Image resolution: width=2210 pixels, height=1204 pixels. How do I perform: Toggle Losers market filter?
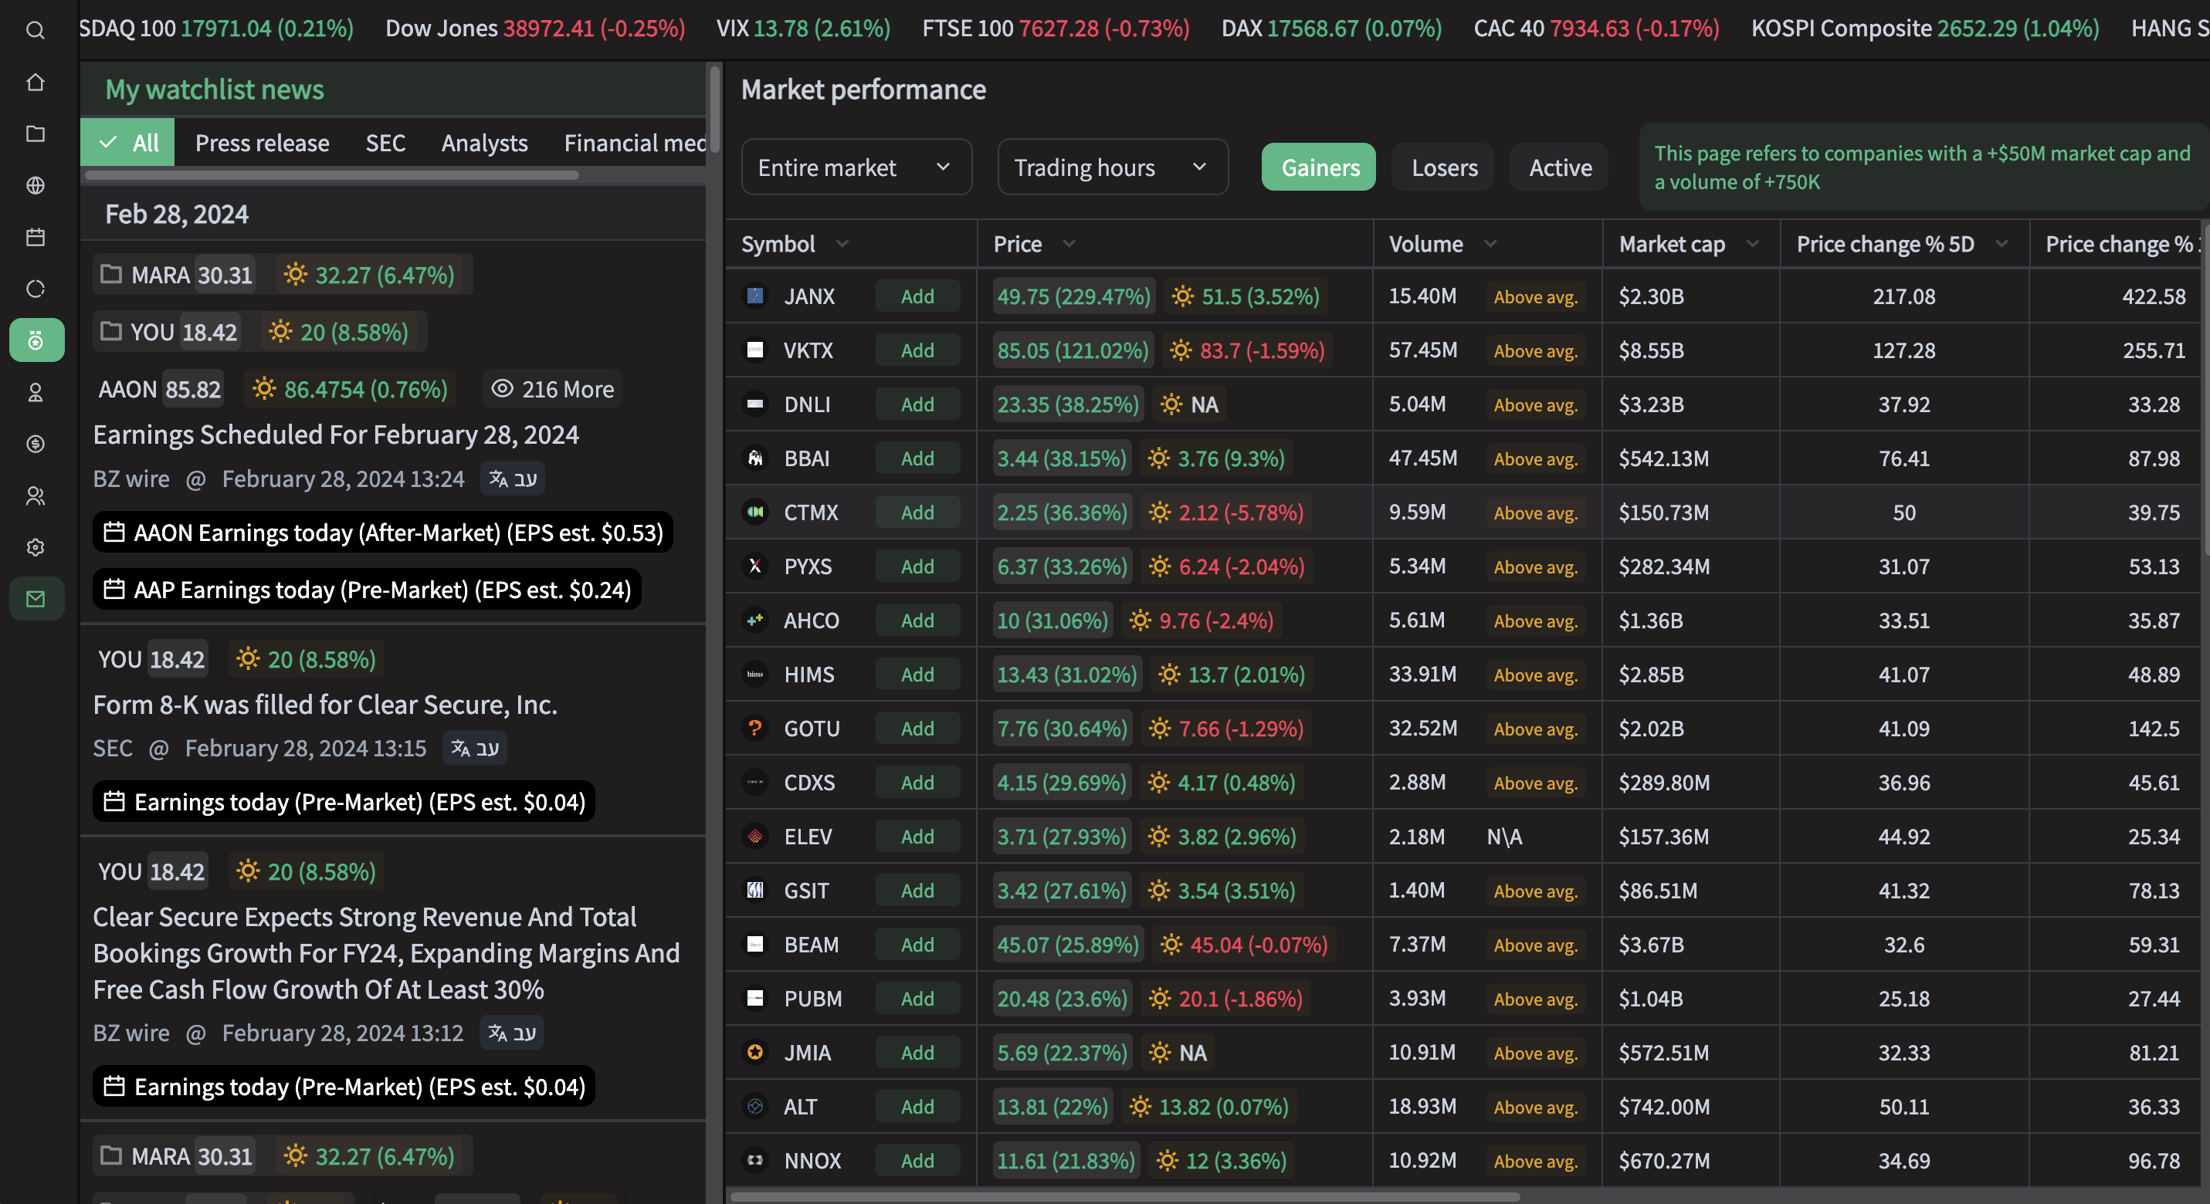[1443, 167]
